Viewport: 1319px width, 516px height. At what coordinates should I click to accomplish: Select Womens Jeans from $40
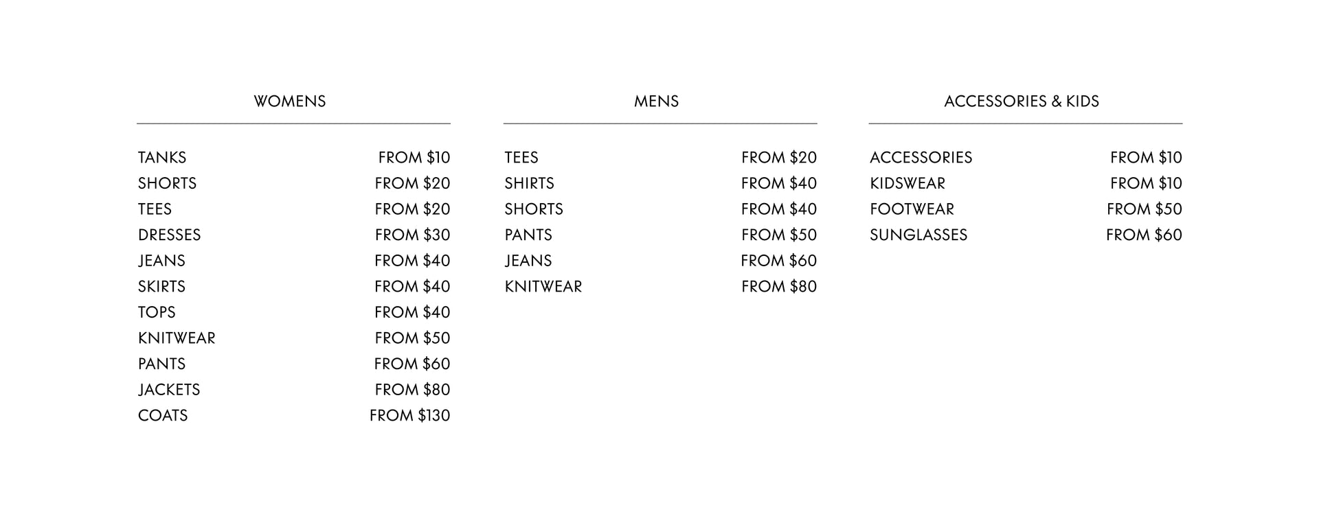294,261
